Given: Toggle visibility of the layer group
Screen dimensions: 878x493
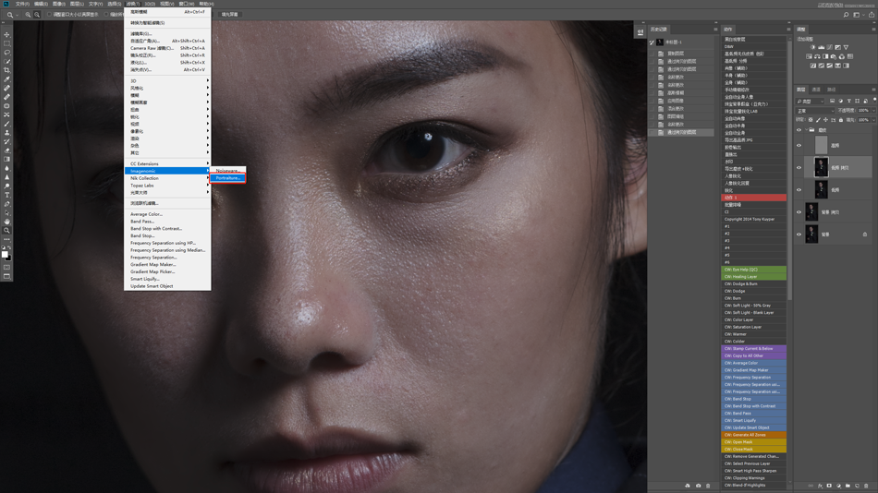Looking at the screenshot, I should click(799, 130).
